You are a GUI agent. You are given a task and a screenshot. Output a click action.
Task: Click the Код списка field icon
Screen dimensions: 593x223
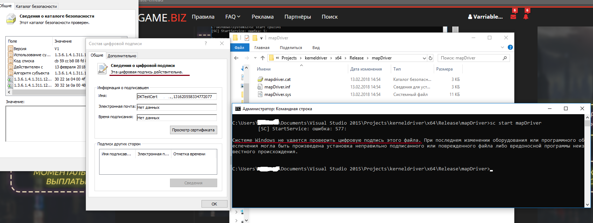pos(10,61)
